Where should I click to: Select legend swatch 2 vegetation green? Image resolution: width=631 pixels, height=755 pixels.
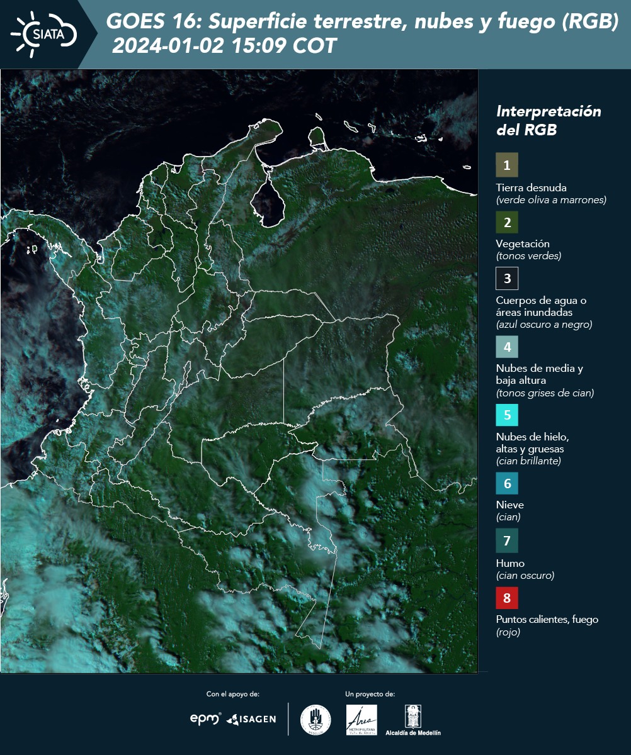pos(507,221)
